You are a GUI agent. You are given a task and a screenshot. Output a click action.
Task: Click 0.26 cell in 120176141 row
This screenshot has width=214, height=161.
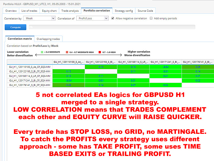(69, 85)
